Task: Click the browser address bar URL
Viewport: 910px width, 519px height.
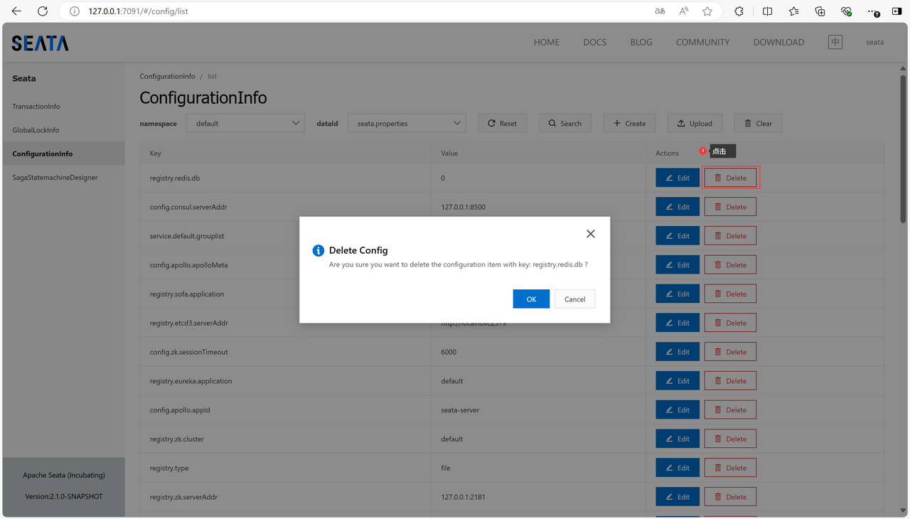Action: coord(138,11)
